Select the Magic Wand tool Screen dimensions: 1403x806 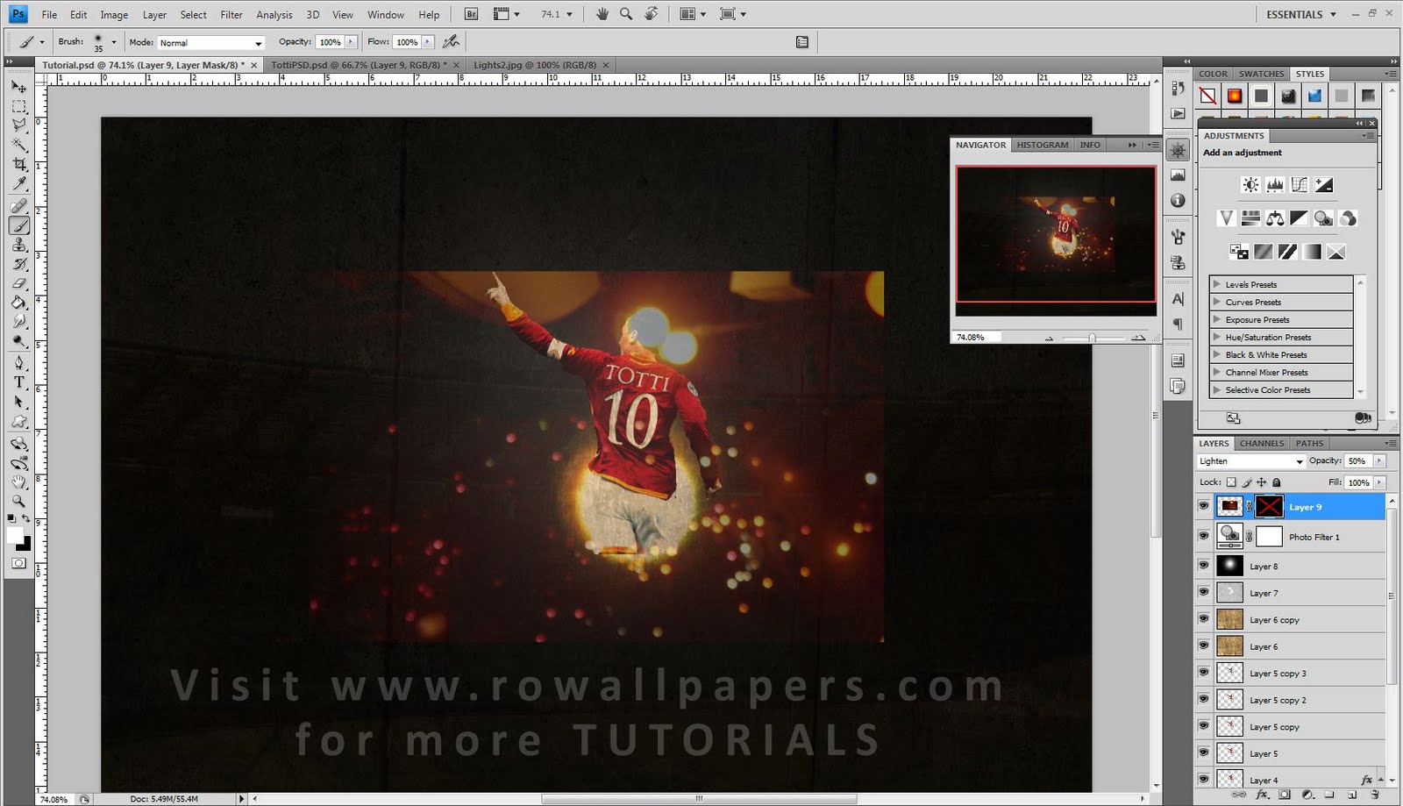point(18,145)
